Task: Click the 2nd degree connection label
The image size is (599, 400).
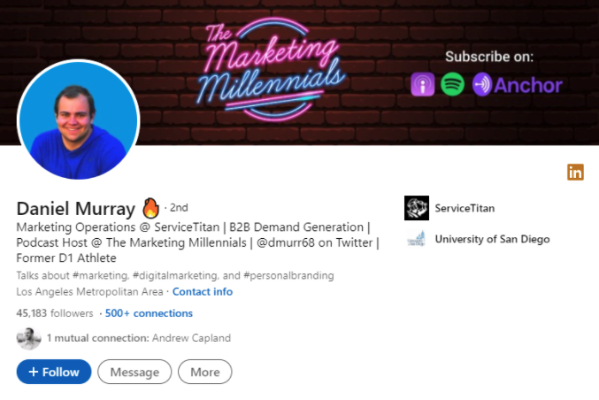Action: 179,208
